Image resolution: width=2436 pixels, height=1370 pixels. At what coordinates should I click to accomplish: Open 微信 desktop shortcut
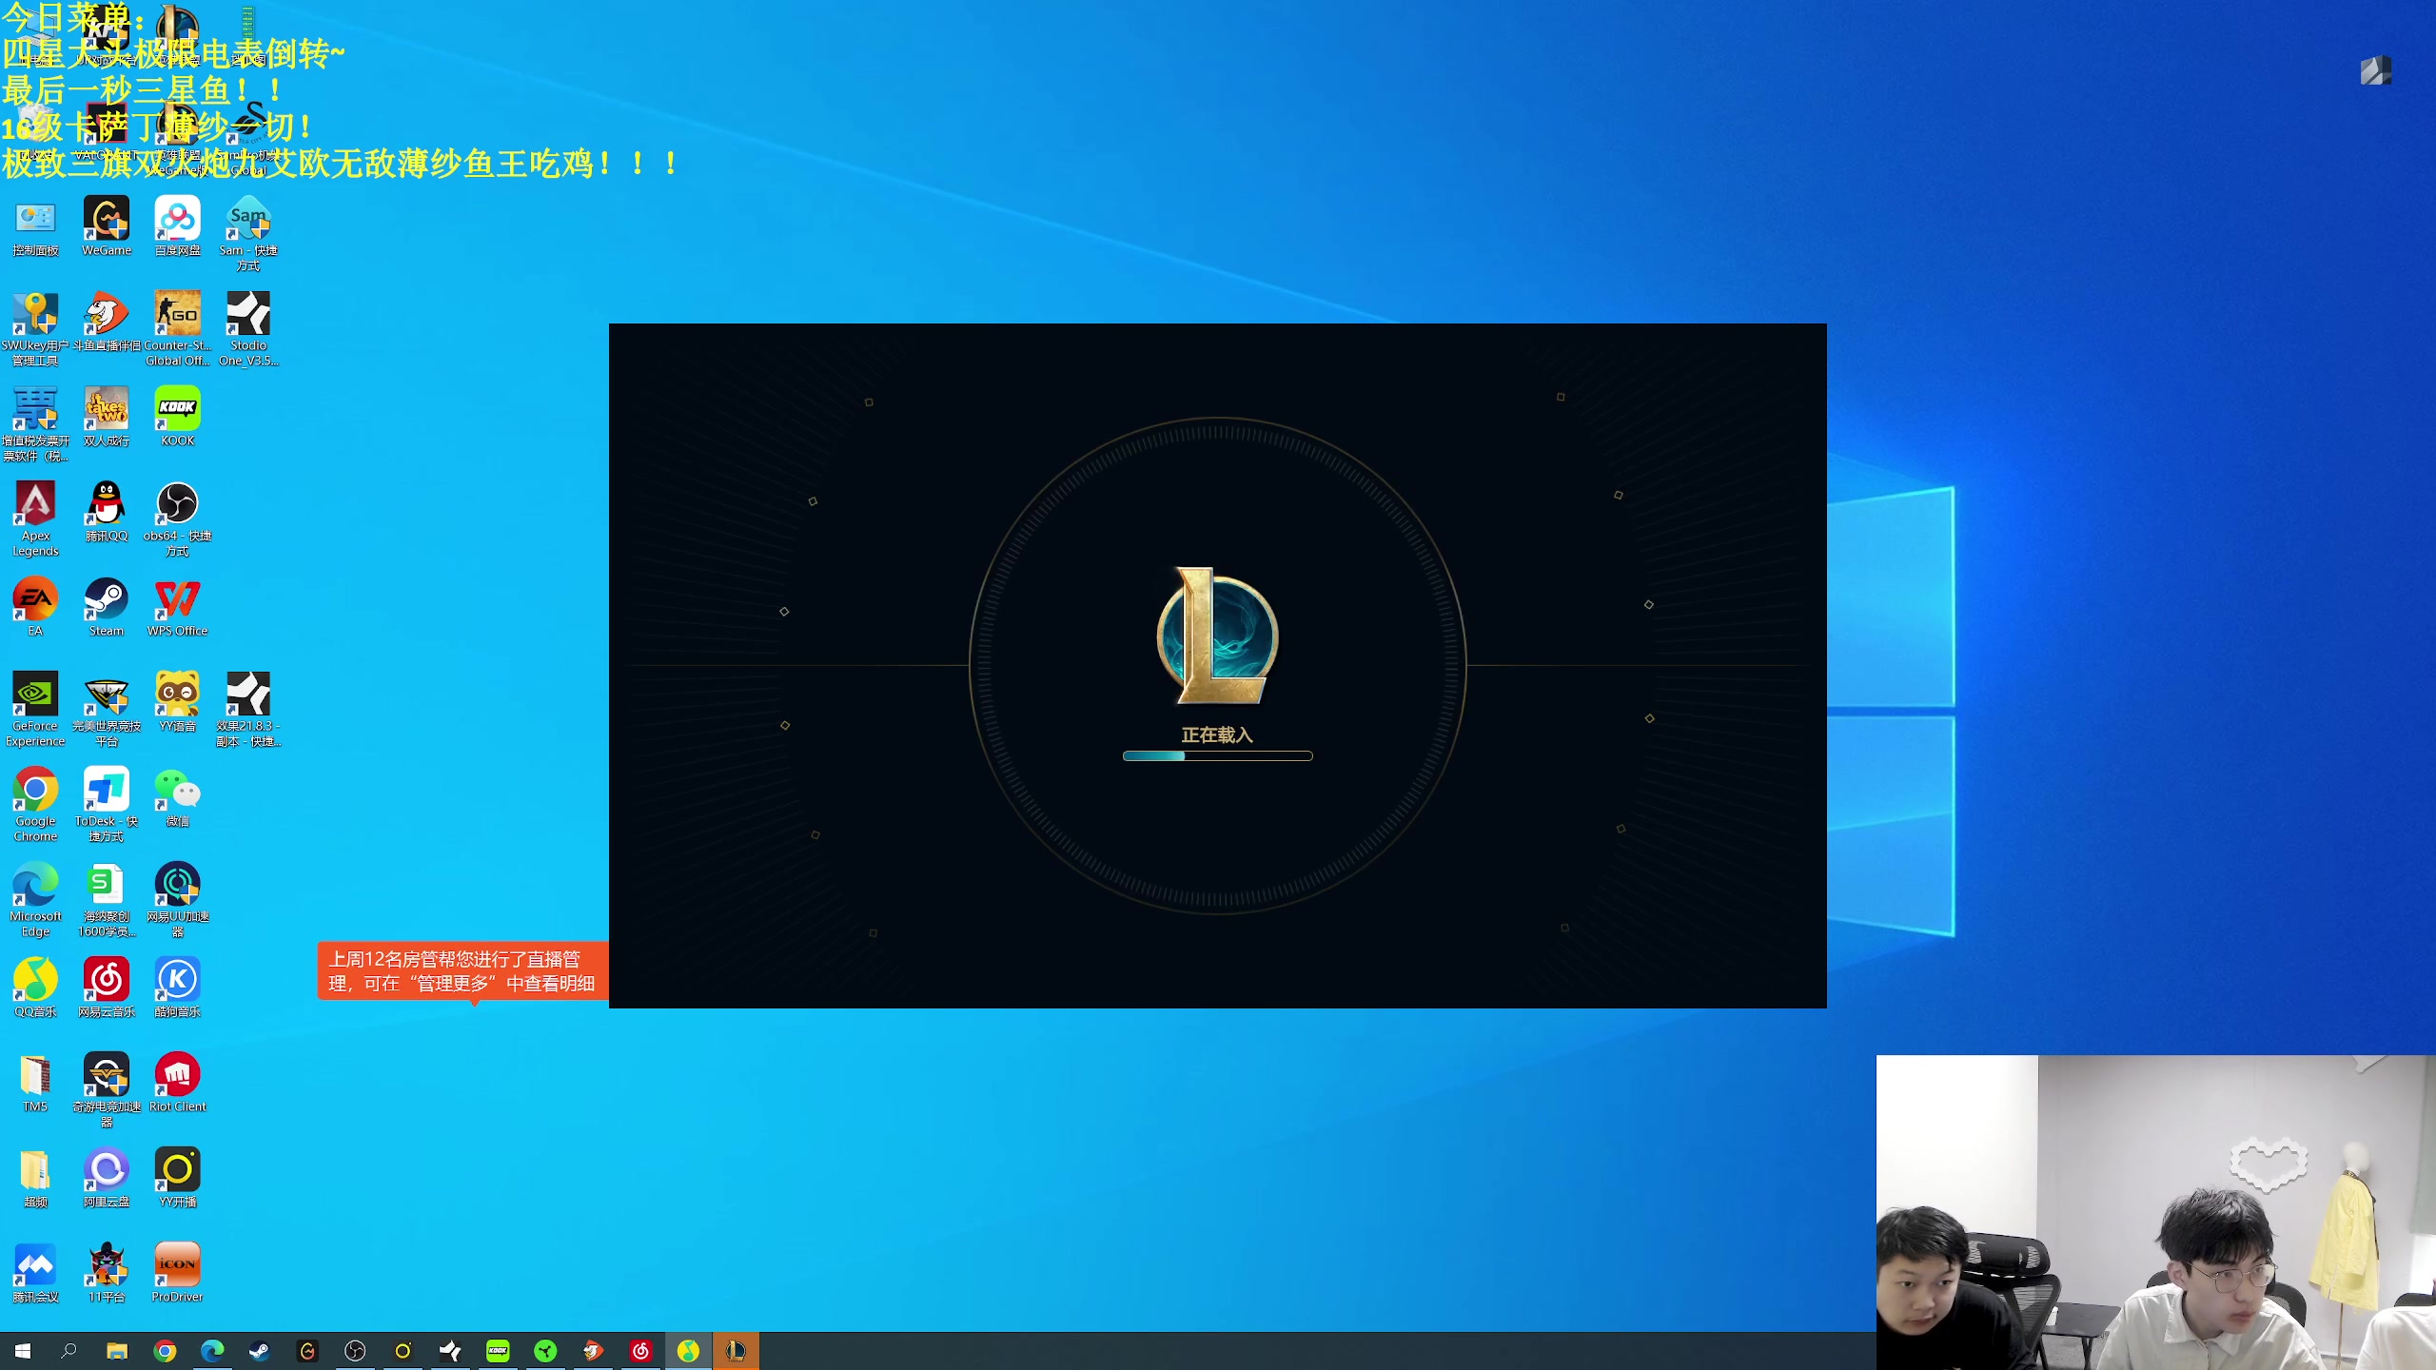tap(178, 797)
